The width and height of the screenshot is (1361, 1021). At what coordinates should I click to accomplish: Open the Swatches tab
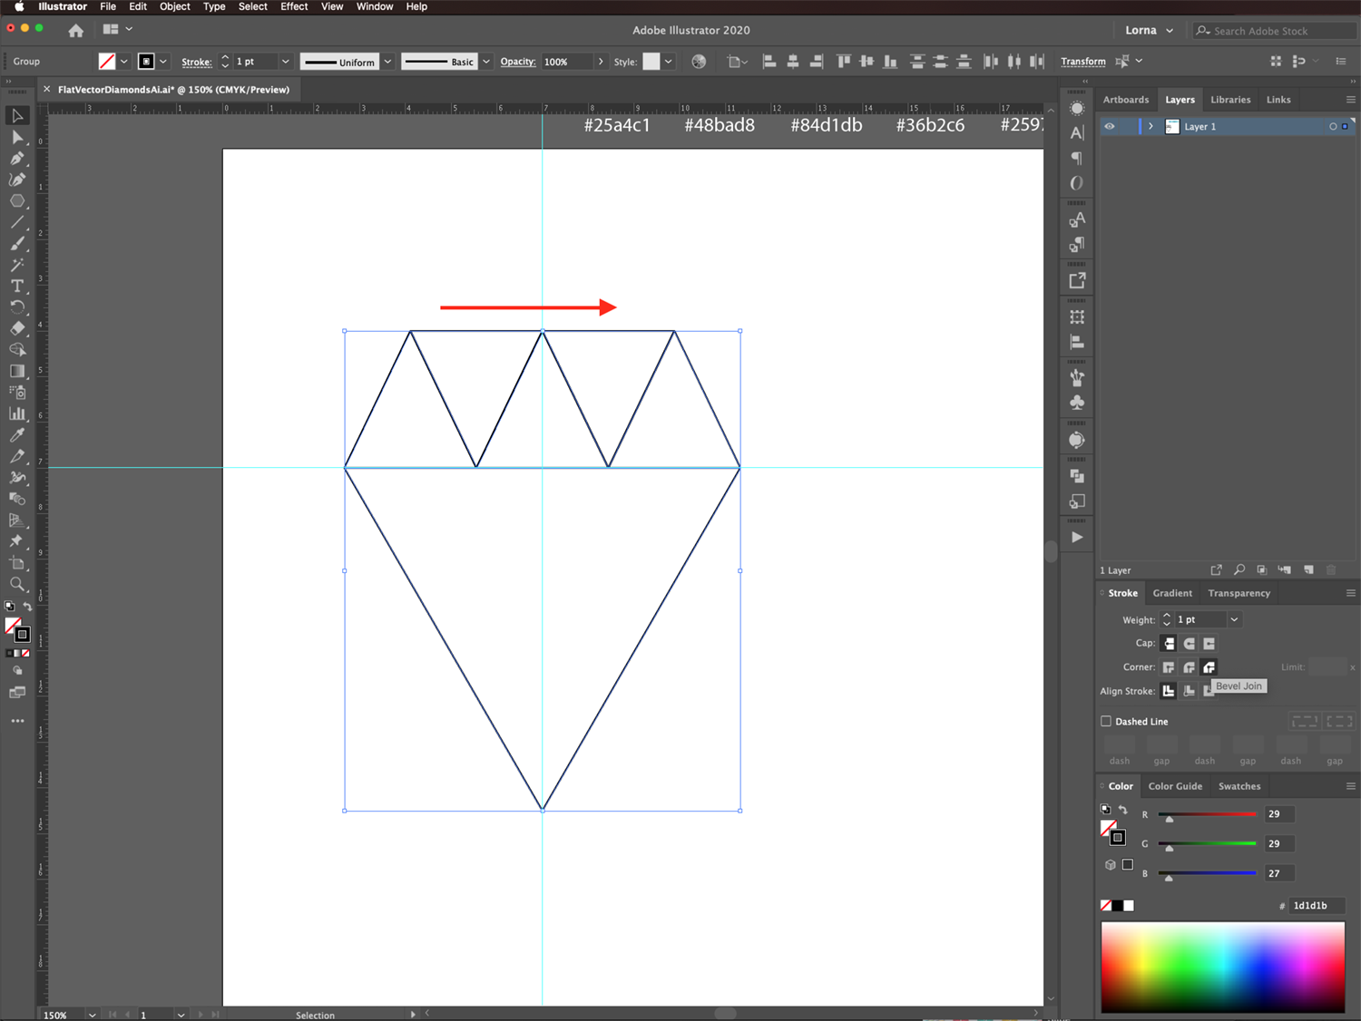(1239, 786)
